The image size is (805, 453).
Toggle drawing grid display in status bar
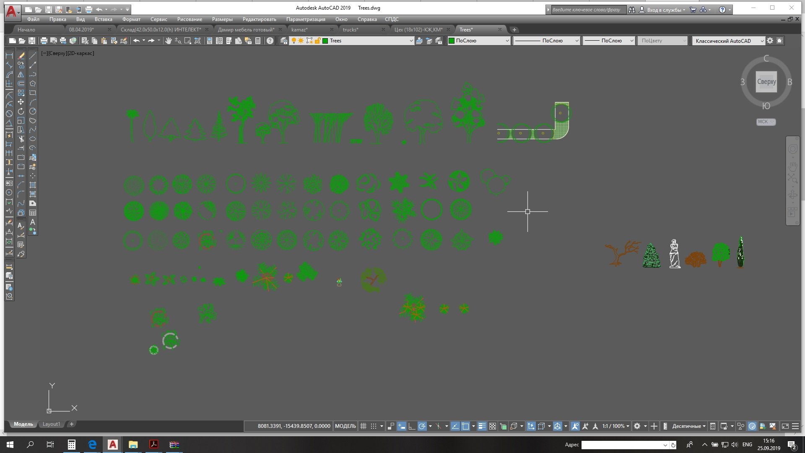click(x=364, y=426)
